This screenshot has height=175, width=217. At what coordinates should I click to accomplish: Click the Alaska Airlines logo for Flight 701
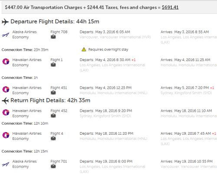[x=6, y=164]
